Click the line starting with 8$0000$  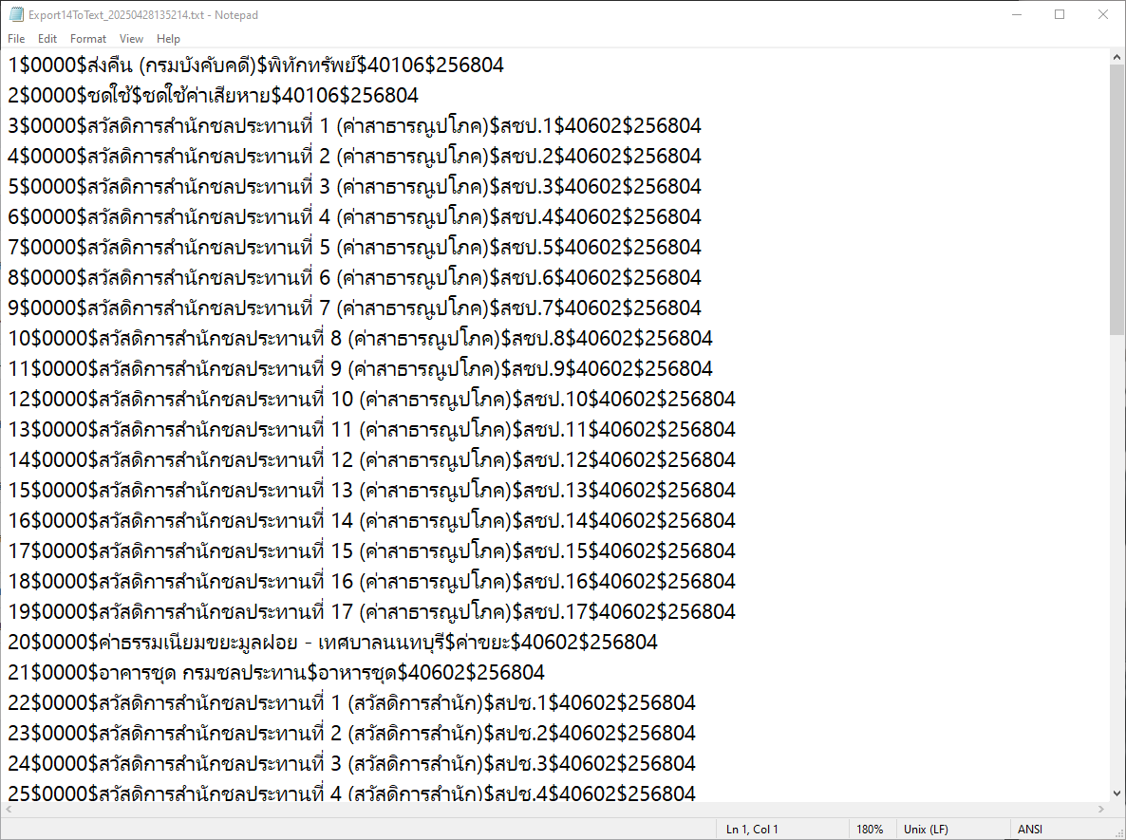click(354, 277)
